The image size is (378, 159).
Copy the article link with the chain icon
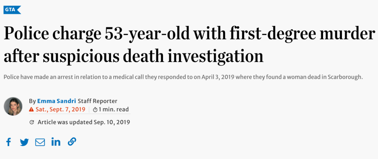click(72, 142)
